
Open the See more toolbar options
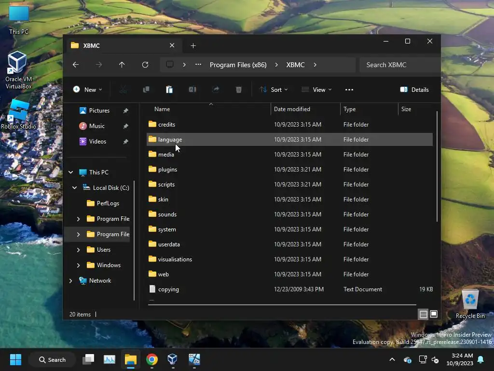click(x=349, y=89)
